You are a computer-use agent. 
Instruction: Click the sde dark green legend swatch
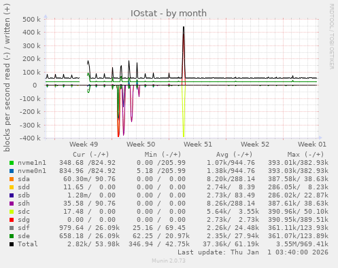pyautogui.click(x=12, y=236)
